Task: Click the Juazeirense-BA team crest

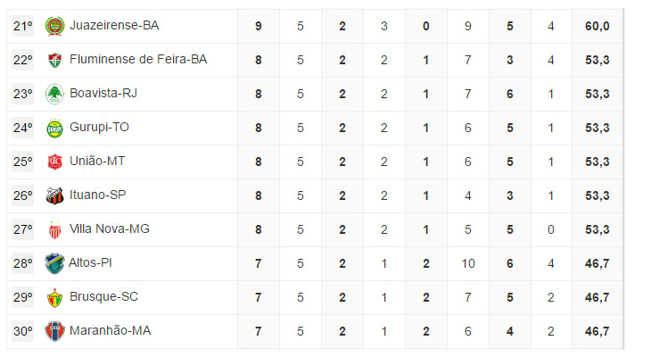Action: point(54,26)
